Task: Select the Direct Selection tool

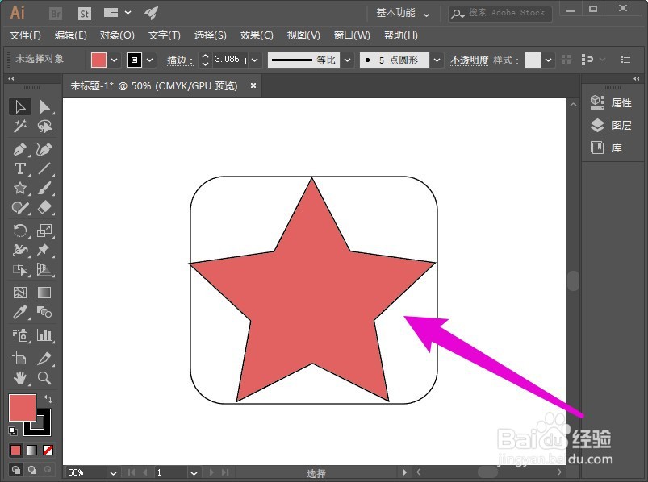Action: (x=44, y=106)
